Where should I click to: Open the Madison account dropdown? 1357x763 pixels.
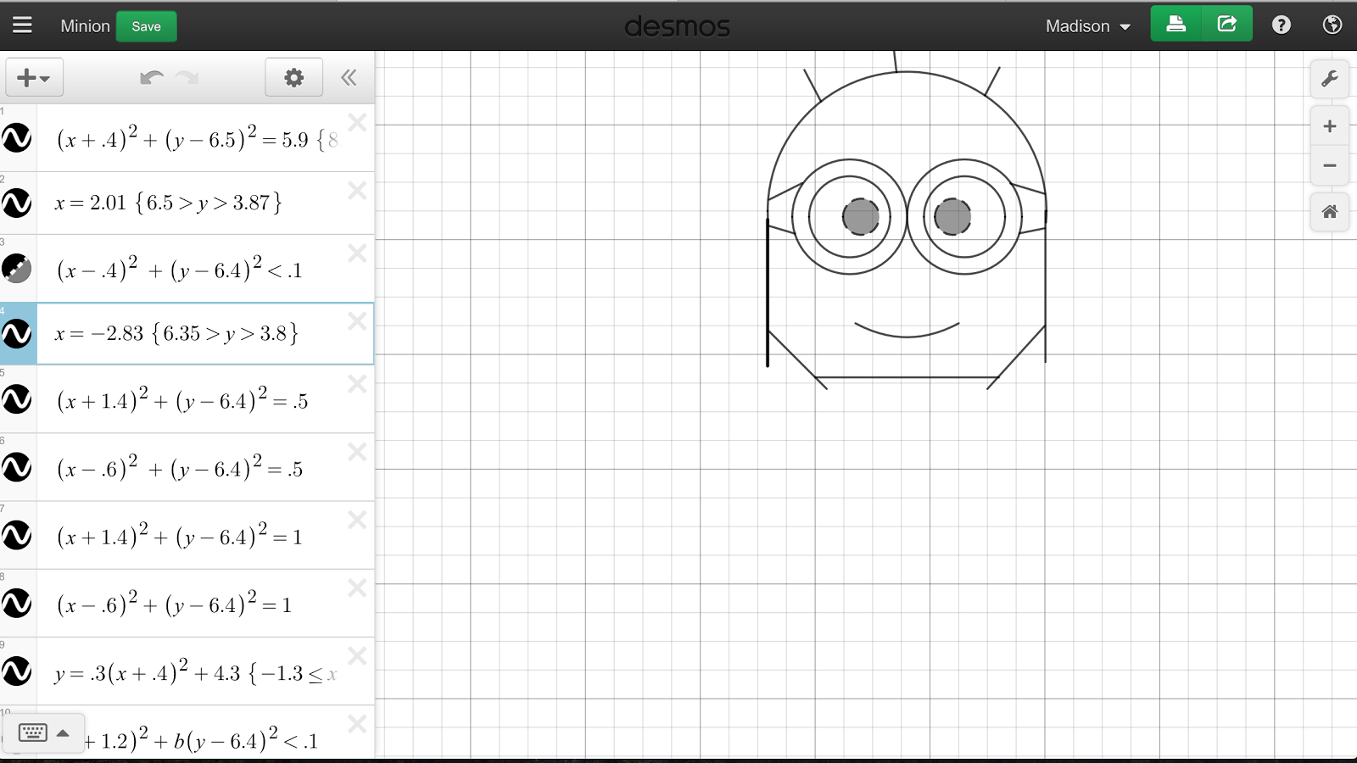1088,26
